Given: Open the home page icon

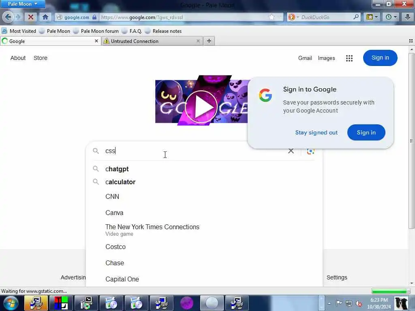Looking at the screenshot, I should 45,17.
